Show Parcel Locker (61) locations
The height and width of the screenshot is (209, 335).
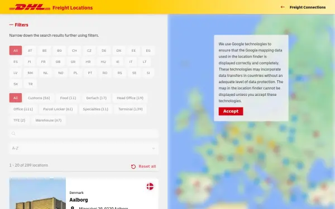[x=58, y=109]
